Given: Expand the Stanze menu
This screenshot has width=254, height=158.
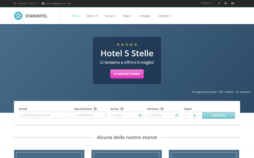Looking at the screenshot, I should click(x=92, y=16).
